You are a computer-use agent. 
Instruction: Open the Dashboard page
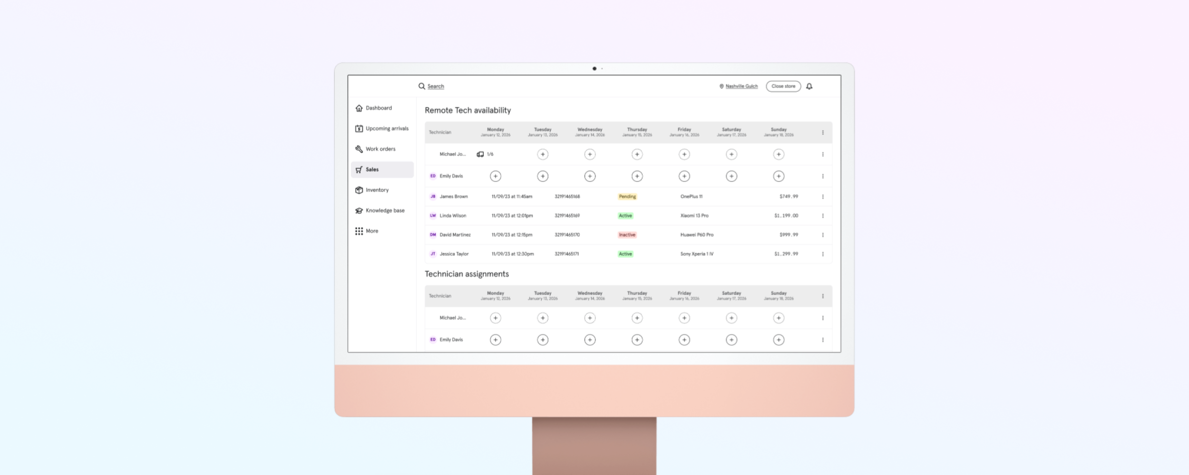[x=374, y=108]
